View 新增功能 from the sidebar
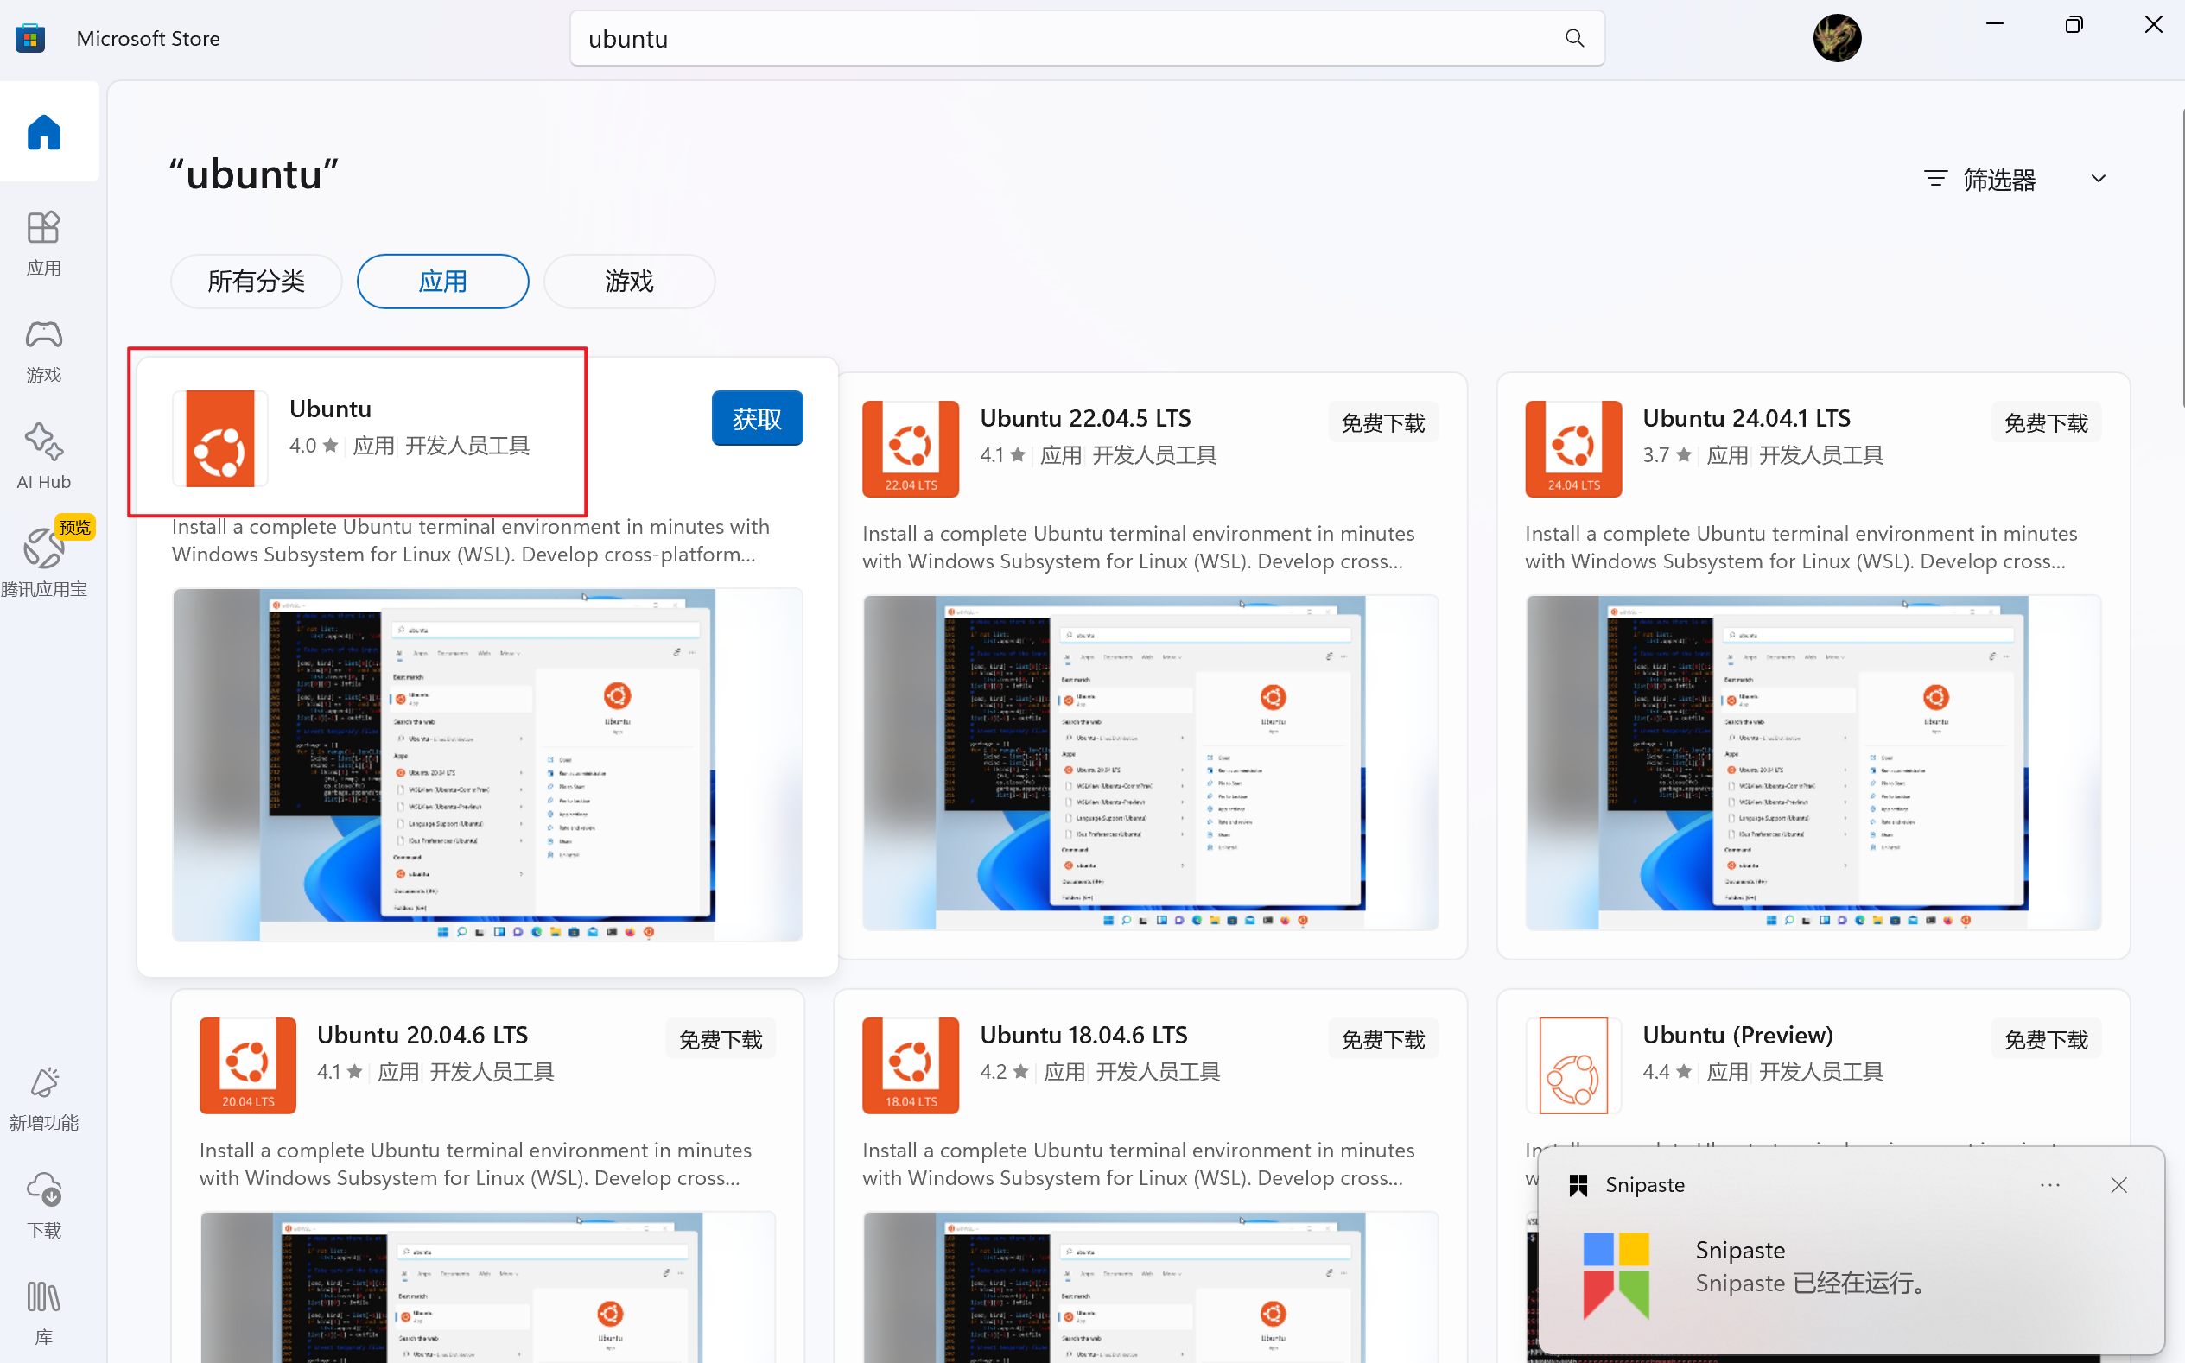Viewport: 2185px width, 1363px height. (x=43, y=1098)
